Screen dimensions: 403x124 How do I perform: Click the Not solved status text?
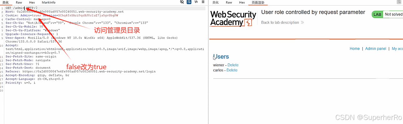(x=394, y=14)
